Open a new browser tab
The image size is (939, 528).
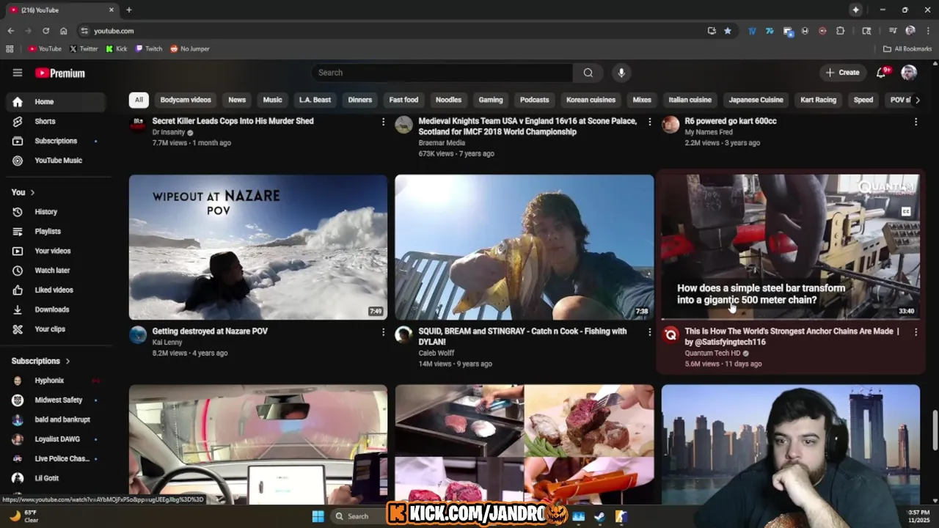click(x=129, y=10)
